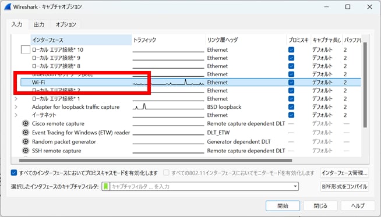Select ローカル エリア接続* 8 interface
This screenshot has height=217, width=381.
click(x=56, y=66)
